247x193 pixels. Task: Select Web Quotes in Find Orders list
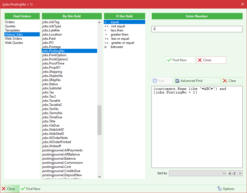click(22, 43)
